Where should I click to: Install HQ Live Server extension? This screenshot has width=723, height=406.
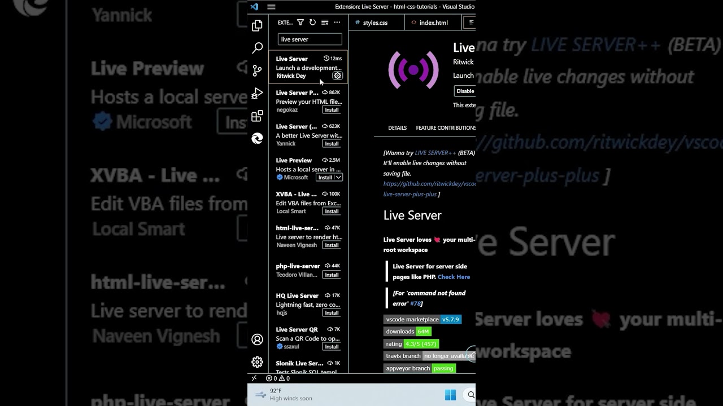tap(332, 312)
